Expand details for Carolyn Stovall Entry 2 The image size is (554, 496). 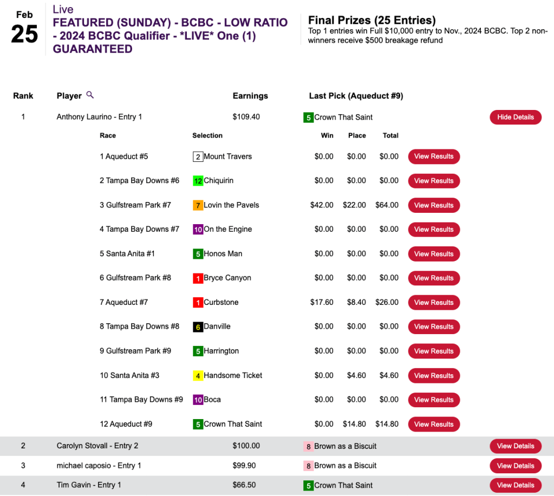point(515,446)
